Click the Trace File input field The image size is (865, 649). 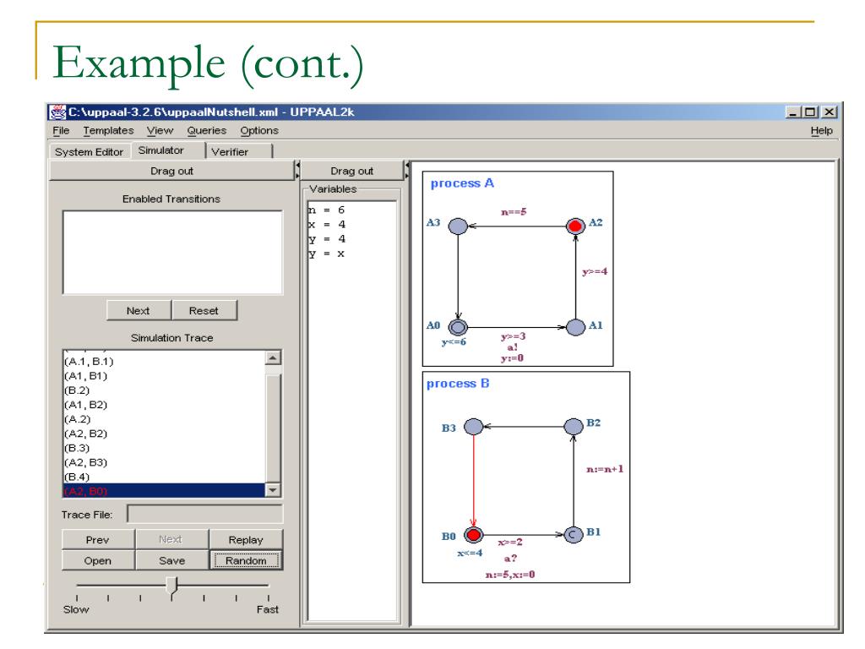[x=204, y=514]
